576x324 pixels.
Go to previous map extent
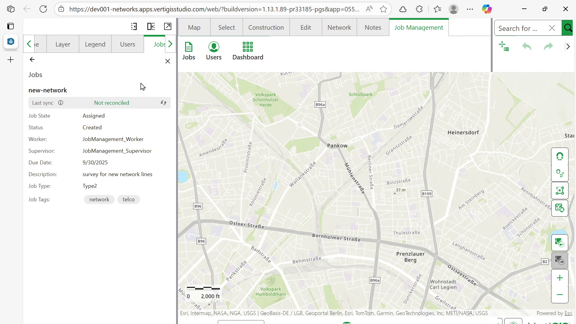pos(559,243)
